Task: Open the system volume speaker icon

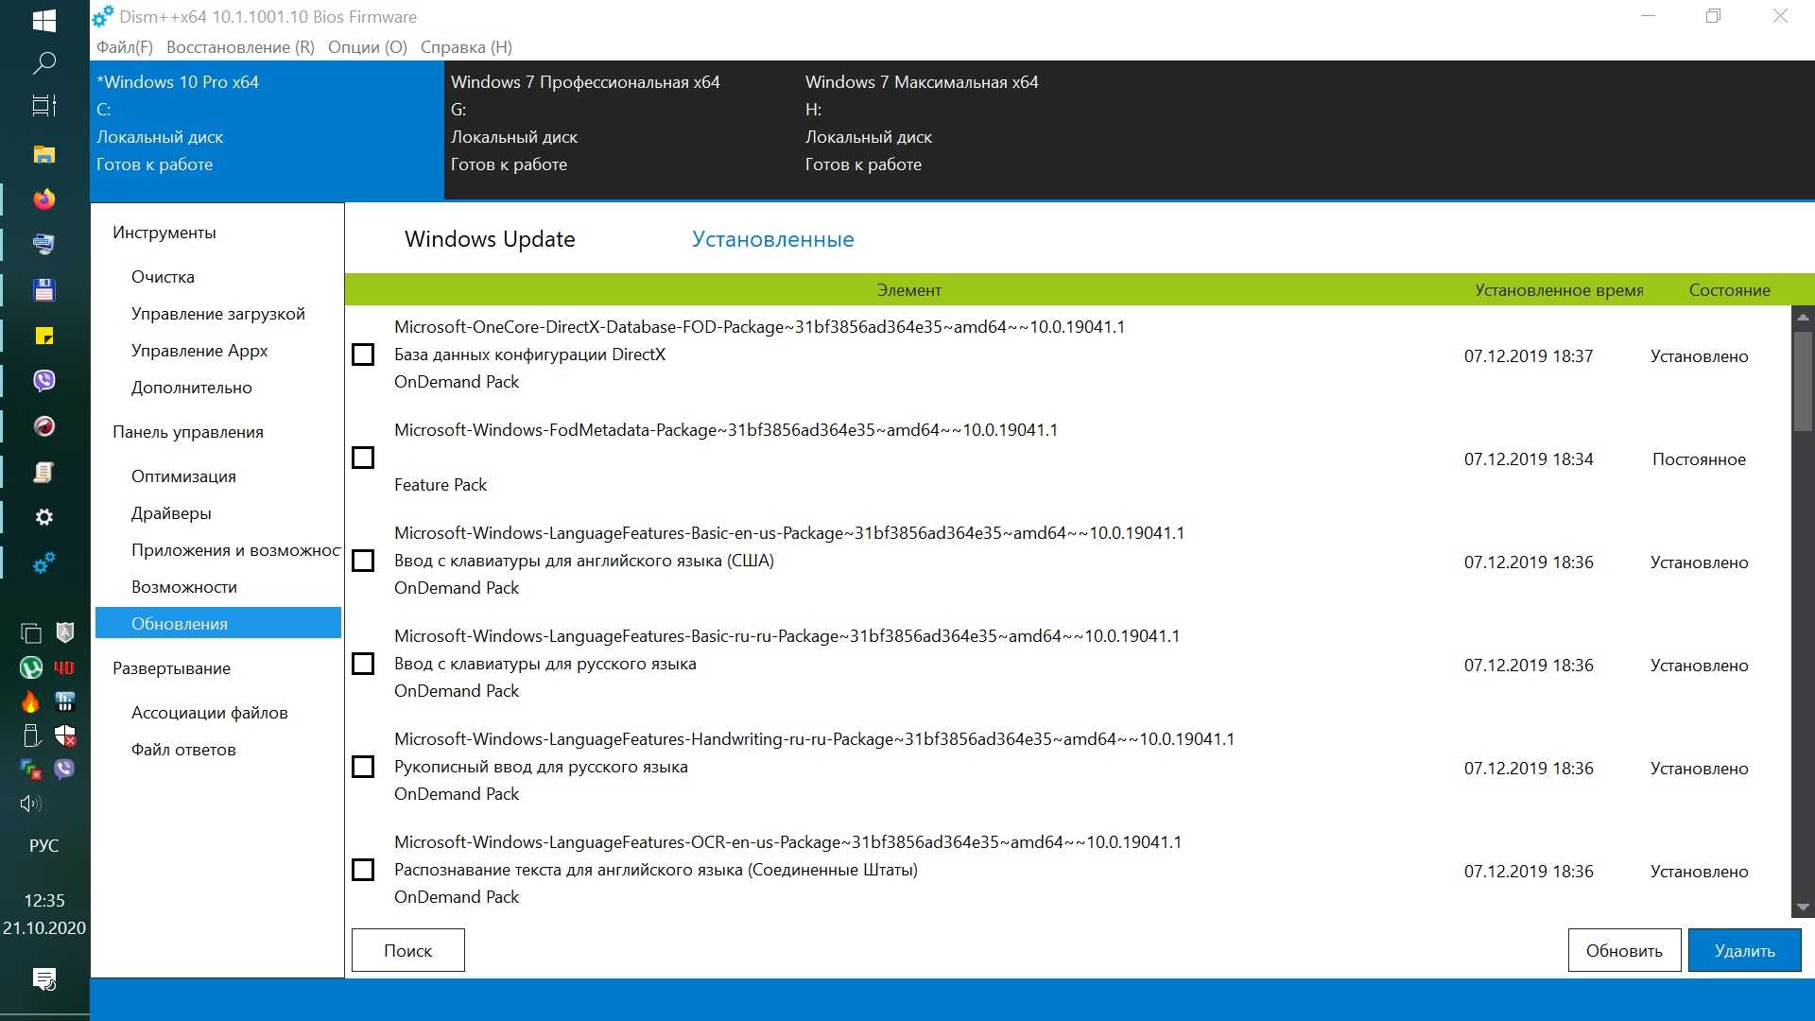Action: [30, 804]
